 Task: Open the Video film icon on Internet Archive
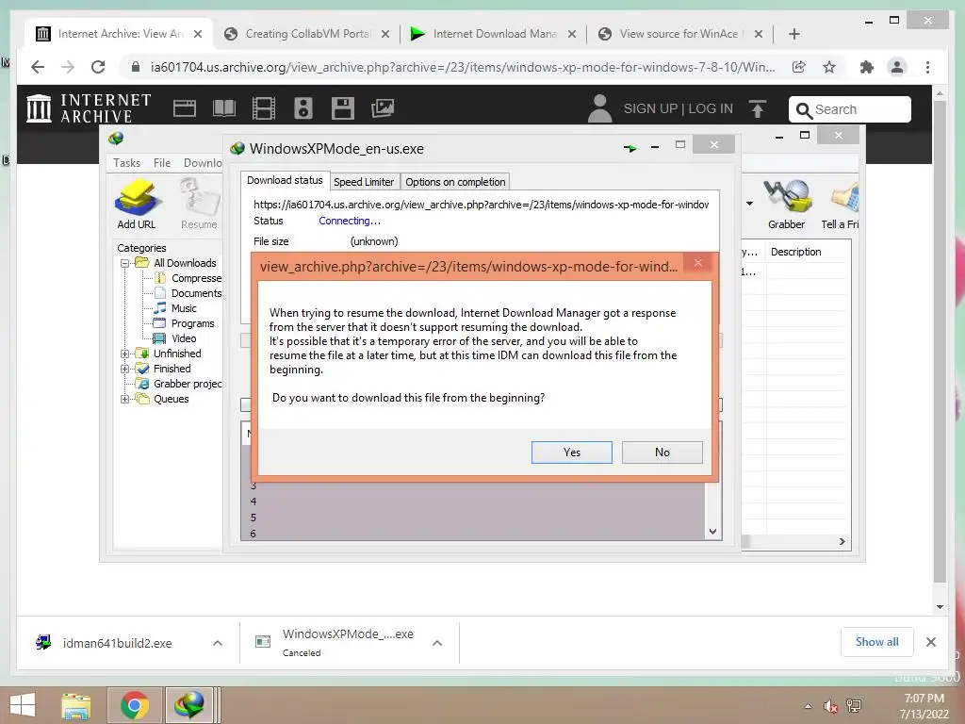[264, 108]
